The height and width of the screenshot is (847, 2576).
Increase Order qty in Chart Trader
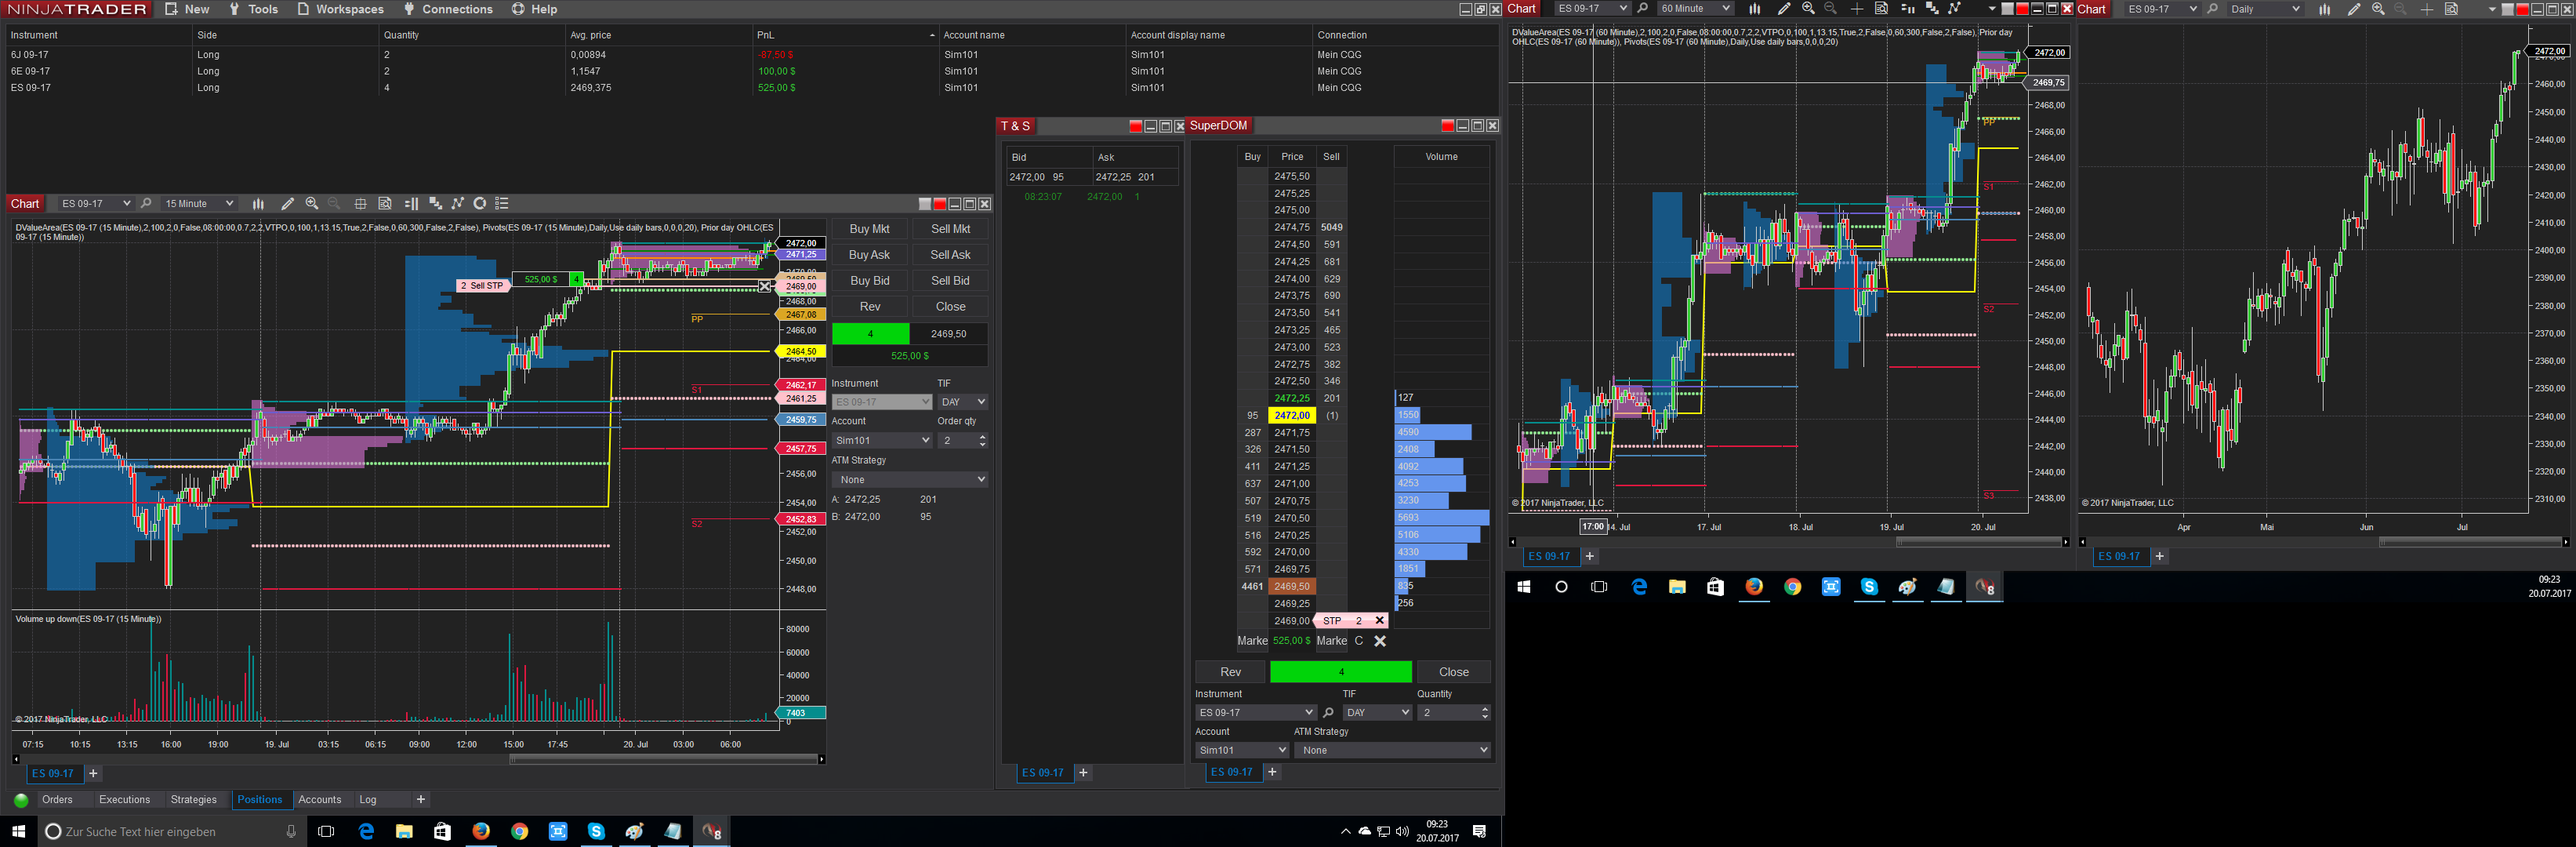click(x=982, y=437)
